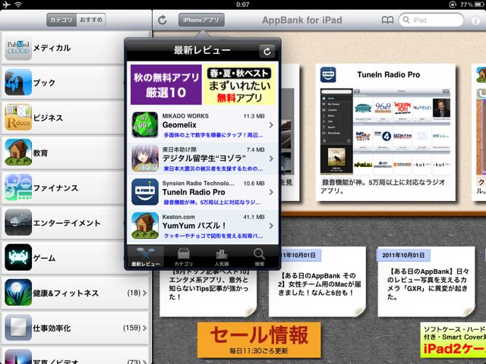Tap the AppBank for iPad title
The image size is (486, 364).
coord(302,20)
